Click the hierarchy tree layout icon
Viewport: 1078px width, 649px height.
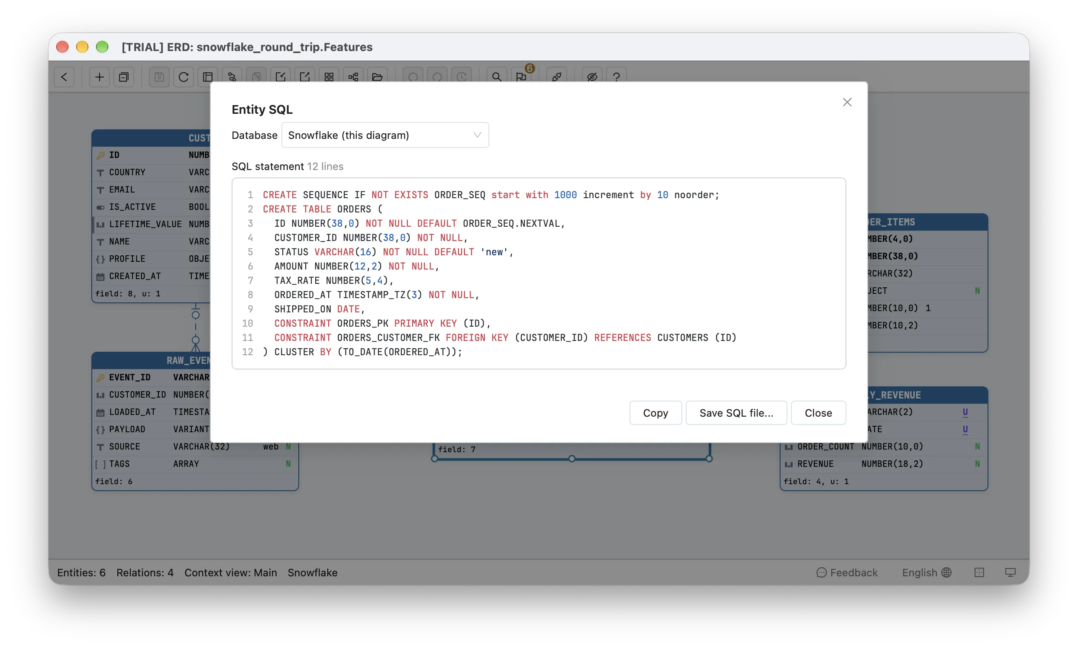click(354, 77)
